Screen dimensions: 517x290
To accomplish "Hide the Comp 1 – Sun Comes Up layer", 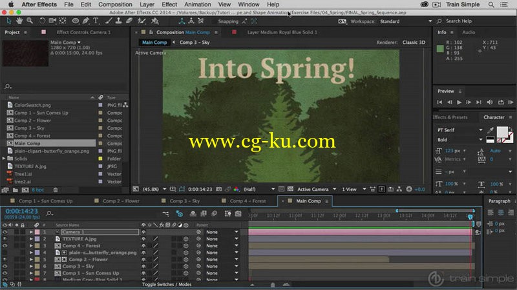I will click(x=5, y=273).
